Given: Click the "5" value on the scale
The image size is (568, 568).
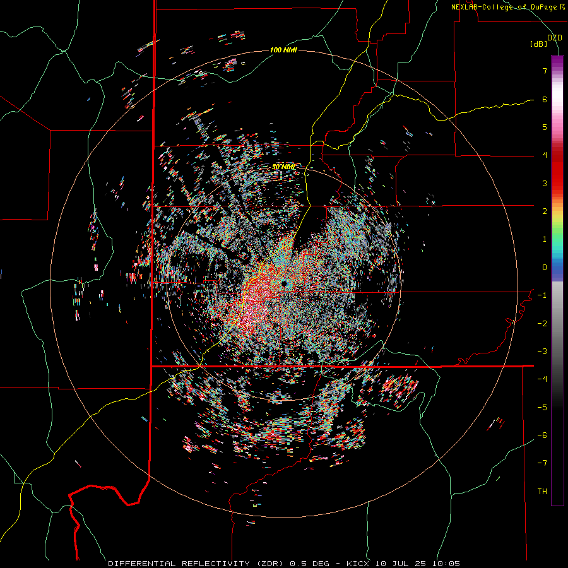Looking at the screenshot, I should tap(545, 127).
